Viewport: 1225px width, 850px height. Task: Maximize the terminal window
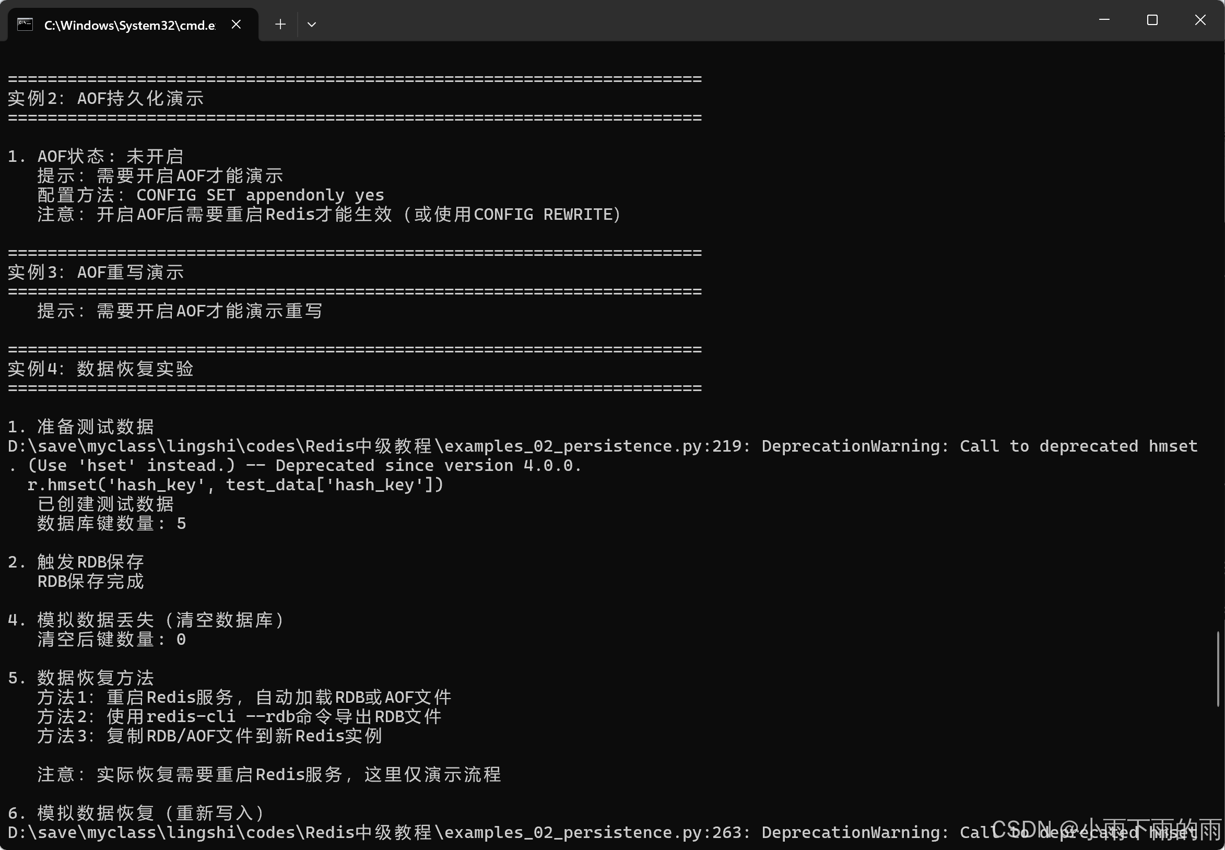(x=1152, y=20)
